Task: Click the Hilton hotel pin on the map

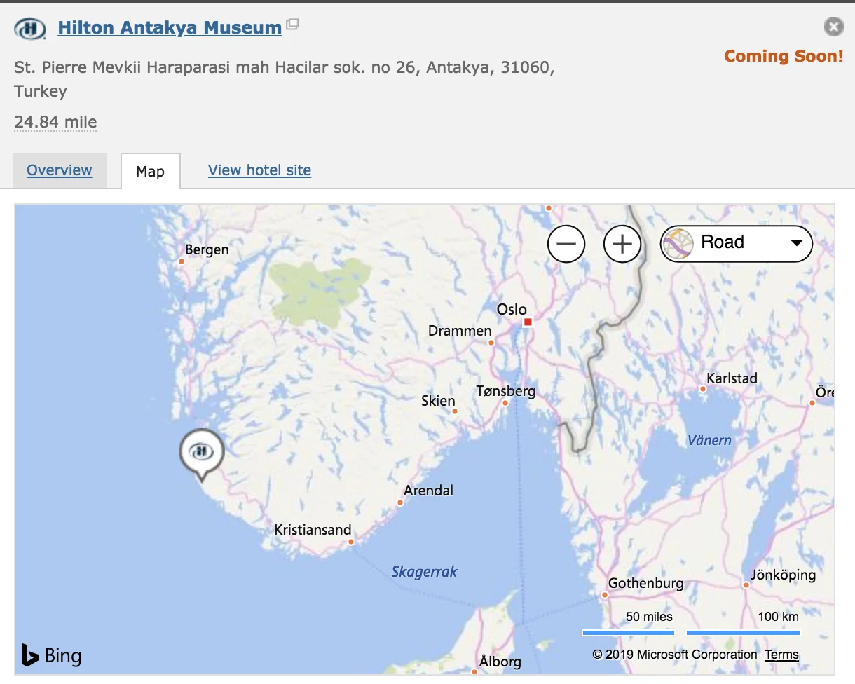Action: (x=202, y=453)
